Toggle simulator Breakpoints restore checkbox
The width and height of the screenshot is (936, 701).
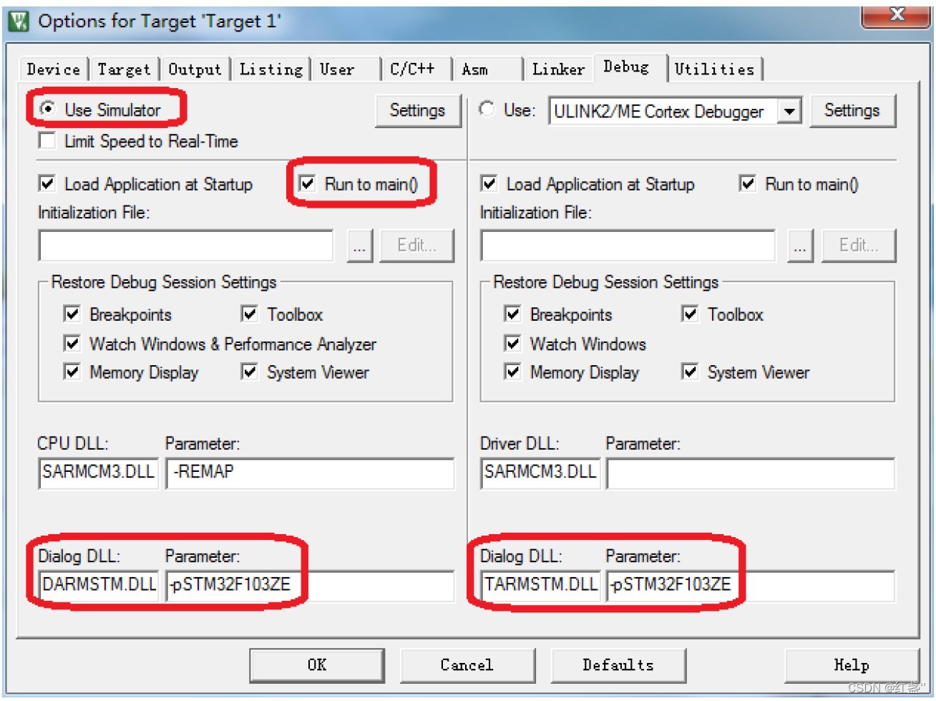tap(72, 314)
